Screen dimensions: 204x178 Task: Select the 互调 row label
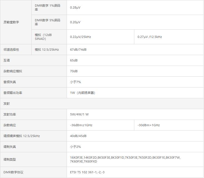click(6, 60)
